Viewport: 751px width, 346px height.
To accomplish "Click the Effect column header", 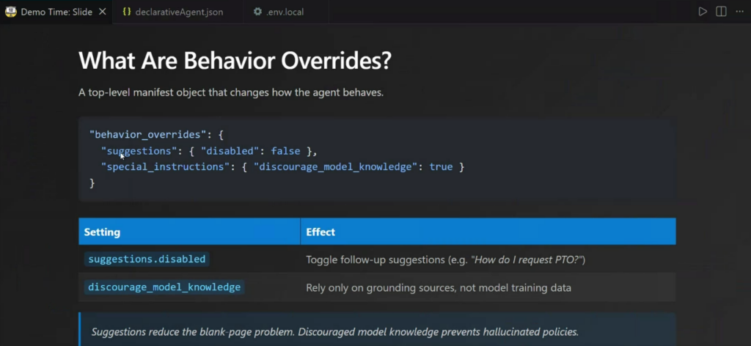I will 488,232.
